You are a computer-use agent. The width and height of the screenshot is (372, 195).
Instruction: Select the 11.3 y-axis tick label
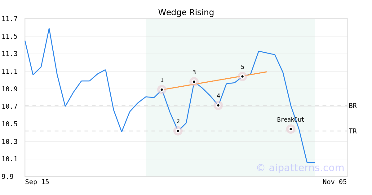(x=10, y=54)
